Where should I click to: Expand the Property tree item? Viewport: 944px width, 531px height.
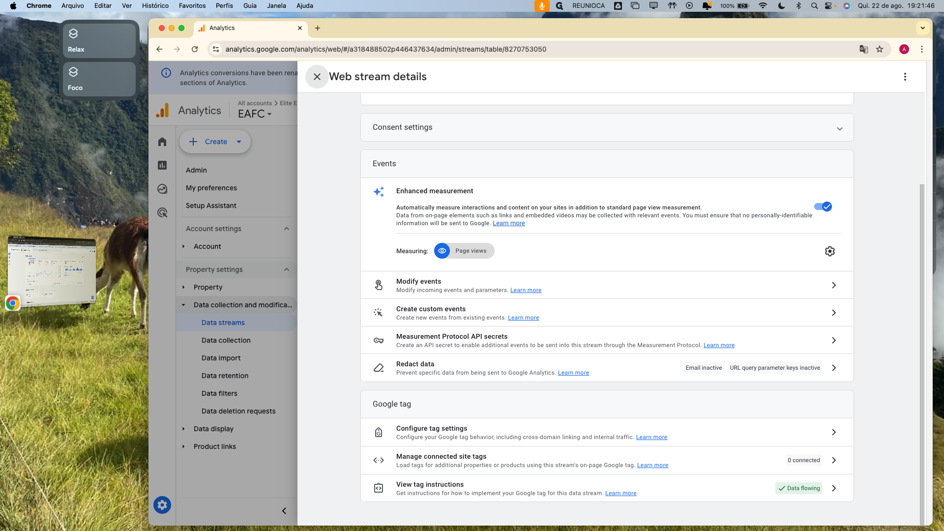[183, 287]
